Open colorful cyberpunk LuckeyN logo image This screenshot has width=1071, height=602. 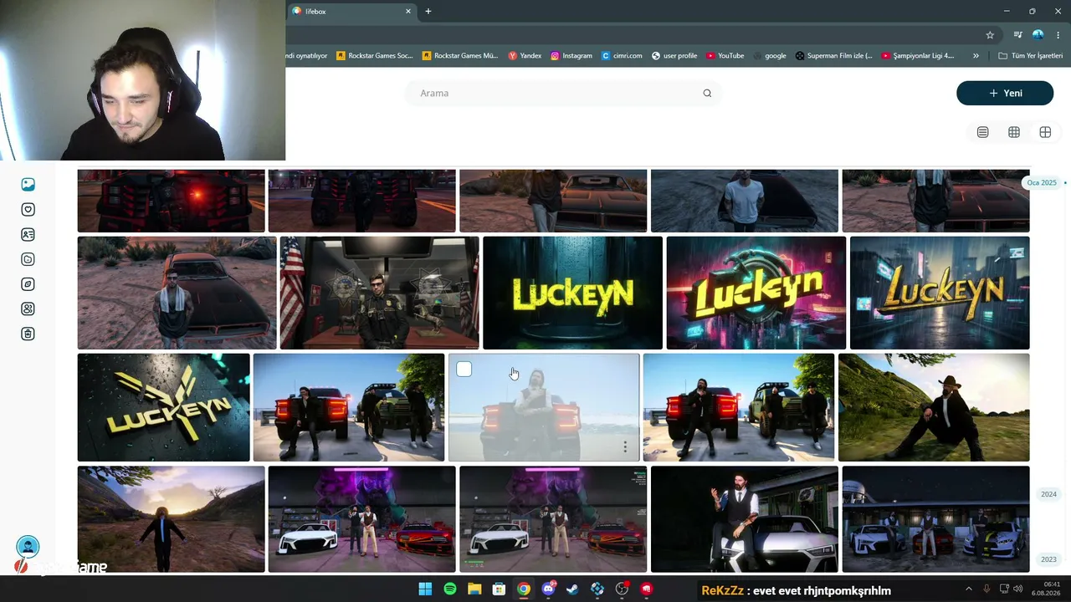[x=756, y=293]
